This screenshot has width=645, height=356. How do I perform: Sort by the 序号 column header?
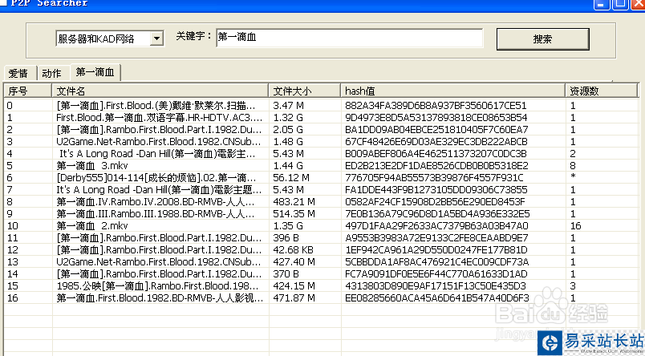pos(27,91)
